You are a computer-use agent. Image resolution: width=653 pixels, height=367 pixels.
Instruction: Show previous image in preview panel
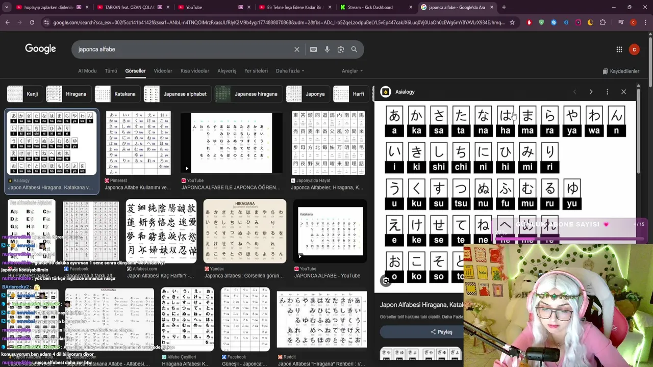point(574,92)
